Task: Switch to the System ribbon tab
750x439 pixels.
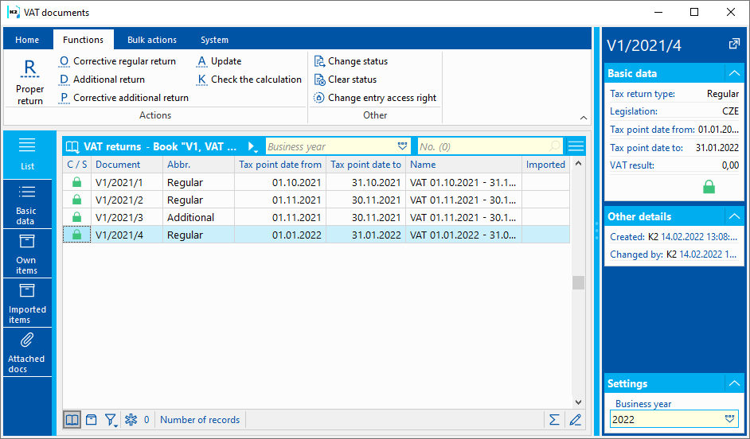Action: tap(214, 40)
